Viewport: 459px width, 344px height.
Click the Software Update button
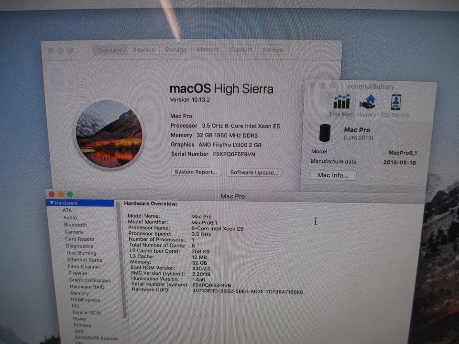coord(254,172)
